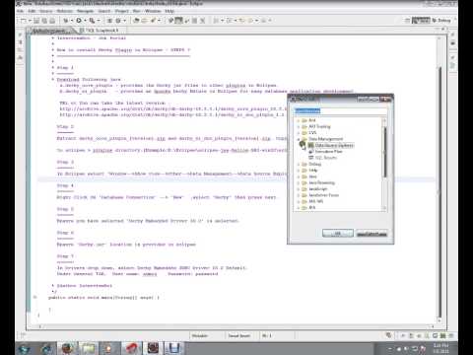Switch to the SQL Scrapbook 0 tab
This screenshot has height=355, width=473.
coord(101,31)
